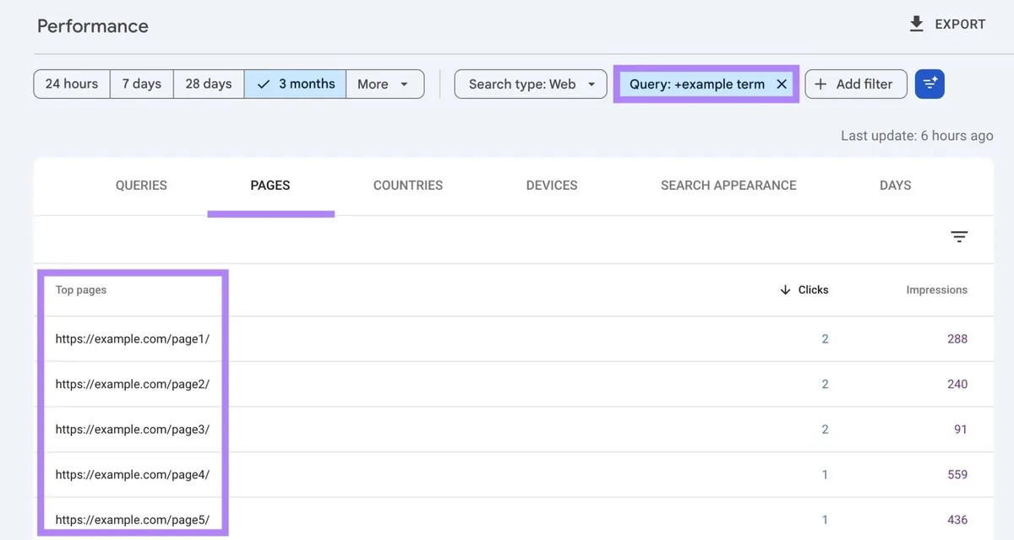Screen dimensions: 1014x540
Task: Click the clicks value for page4
Action: [826, 474]
